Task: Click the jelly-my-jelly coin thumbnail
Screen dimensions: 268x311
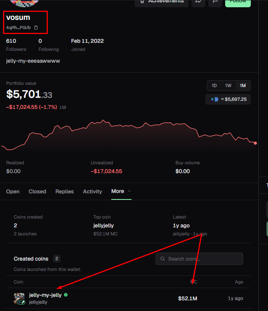Action: pos(19,298)
